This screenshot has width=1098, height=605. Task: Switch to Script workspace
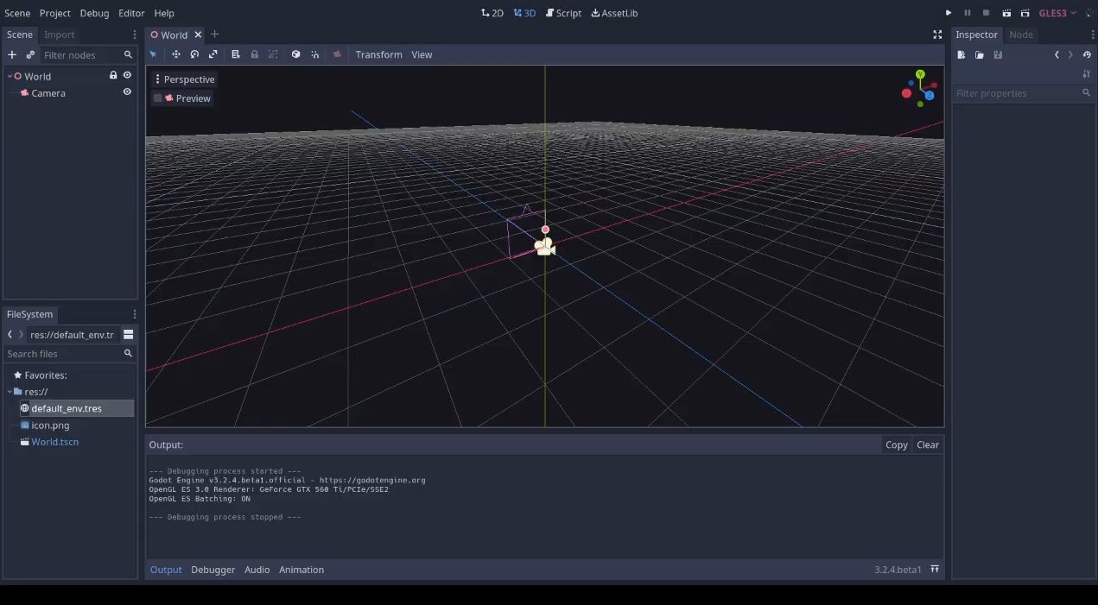(x=564, y=13)
